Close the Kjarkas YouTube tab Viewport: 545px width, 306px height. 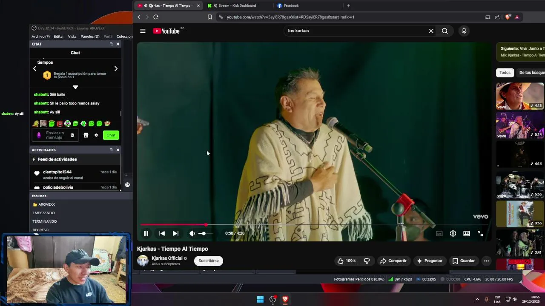coord(198,6)
